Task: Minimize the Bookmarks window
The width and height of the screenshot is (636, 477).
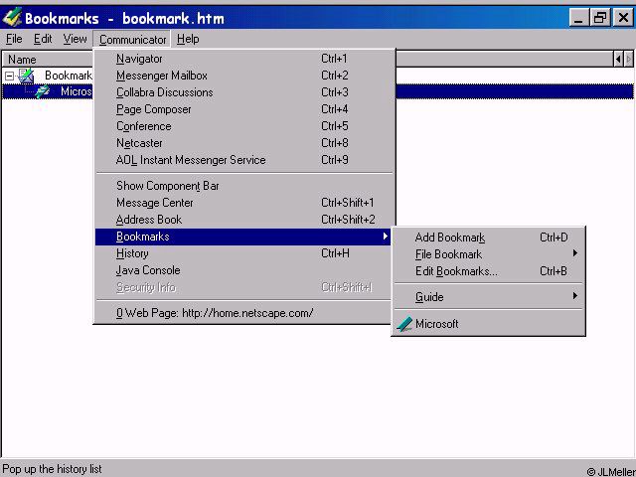Action: [578, 18]
